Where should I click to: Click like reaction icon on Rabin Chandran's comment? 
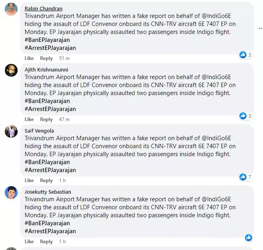[243, 55]
